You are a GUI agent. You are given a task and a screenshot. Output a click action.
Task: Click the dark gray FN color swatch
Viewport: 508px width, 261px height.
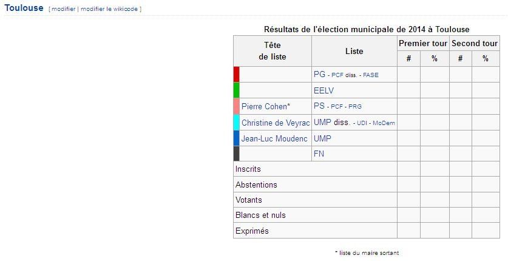tap(237, 154)
